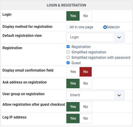
Task: Click red No for email confirmation field
Action: pos(86,72)
